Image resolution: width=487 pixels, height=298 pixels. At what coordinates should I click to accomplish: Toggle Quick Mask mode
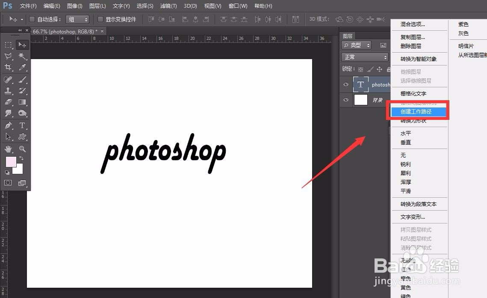click(8, 183)
